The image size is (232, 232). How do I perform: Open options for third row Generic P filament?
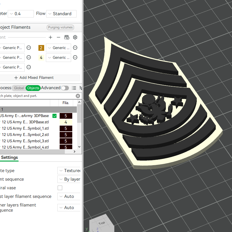(29, 67)
